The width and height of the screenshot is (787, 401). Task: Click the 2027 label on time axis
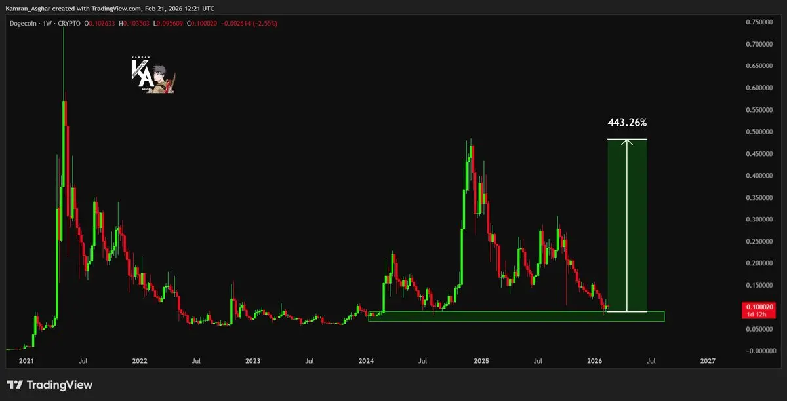click(x=708, y=361)
